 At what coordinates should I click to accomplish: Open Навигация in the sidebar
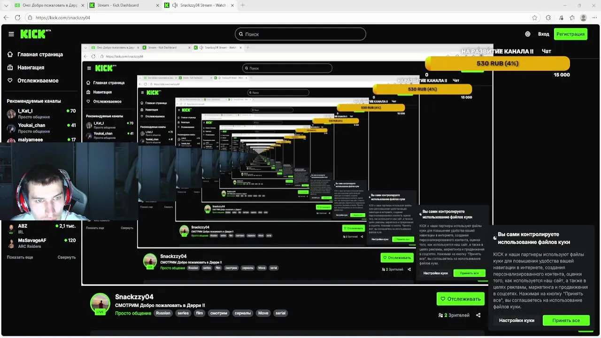click(31, 68)
